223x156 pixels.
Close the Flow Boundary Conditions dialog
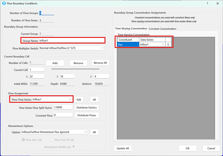click(x=217, y=3)
